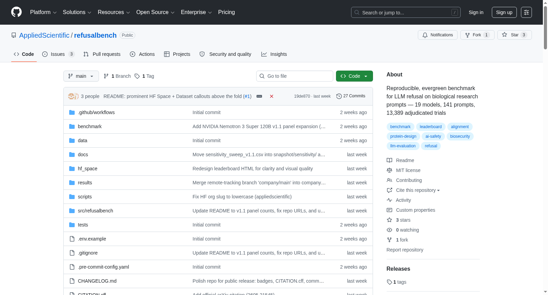
Task: Click the Pricing link
Action: click(226, 12)
